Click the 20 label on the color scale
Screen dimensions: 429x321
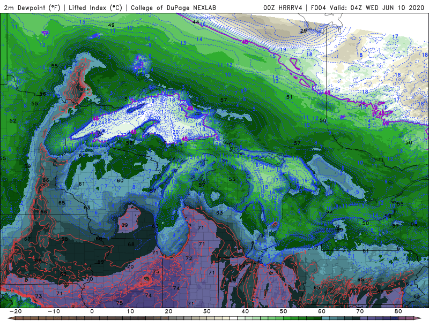click(168, 311)
